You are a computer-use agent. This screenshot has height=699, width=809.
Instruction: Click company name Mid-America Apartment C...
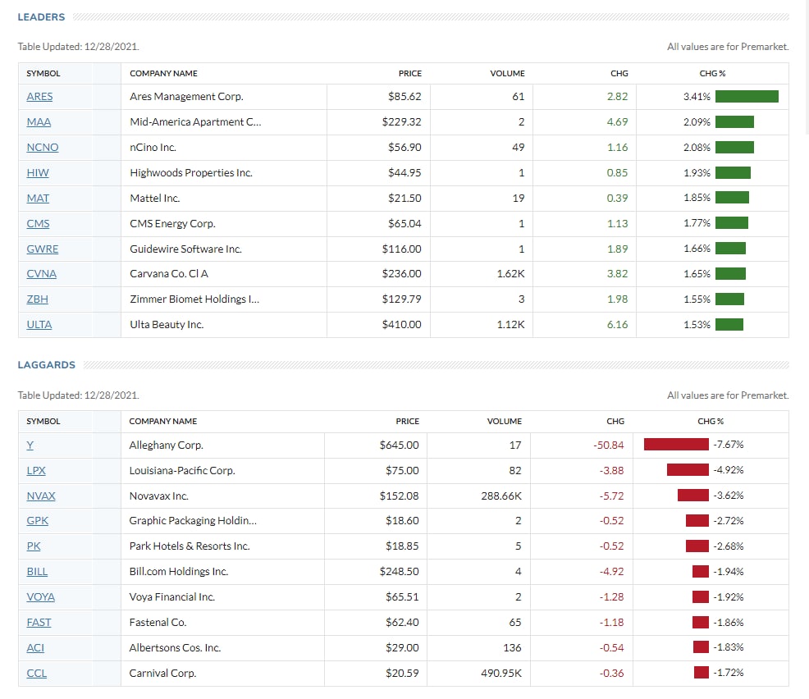click(195, 121)
